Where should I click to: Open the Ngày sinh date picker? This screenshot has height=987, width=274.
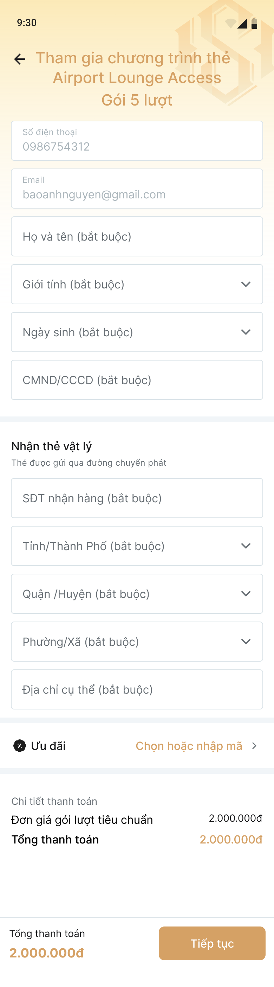(137, 332)
